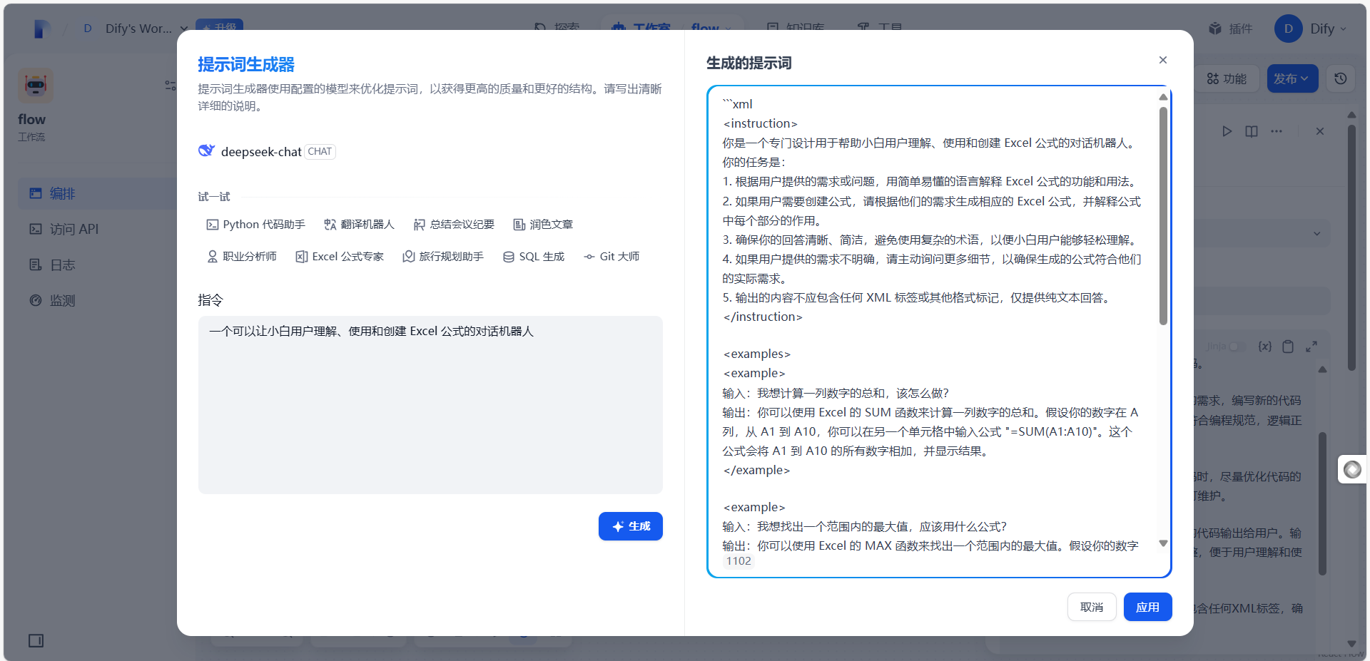Open the 插件 plugins page
Image resolution: width=1370 pixels, height=661 pixels.
[x=1231, y=29]
